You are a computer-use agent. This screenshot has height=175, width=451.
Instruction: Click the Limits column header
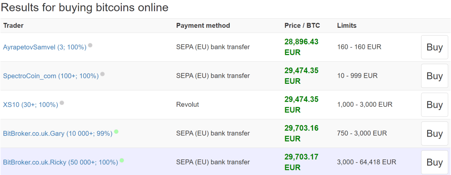(x=346, y=25)
